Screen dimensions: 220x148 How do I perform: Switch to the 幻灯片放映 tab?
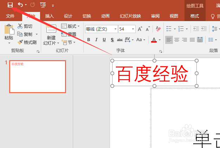[x=130, y=16]
